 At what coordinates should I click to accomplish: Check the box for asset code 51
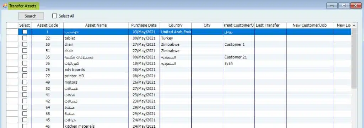[25, 50]
